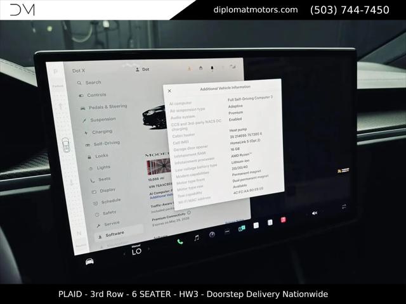Tap the dashboard camera icon above the swap arrows
Screen dimensions: 406x304
[343, 170]
